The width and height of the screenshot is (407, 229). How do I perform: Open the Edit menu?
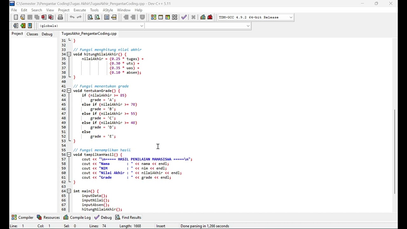[x=24, y=10]
